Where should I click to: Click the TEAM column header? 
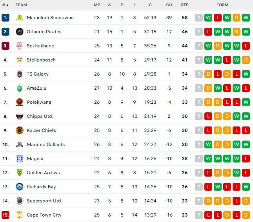point(21,5)
